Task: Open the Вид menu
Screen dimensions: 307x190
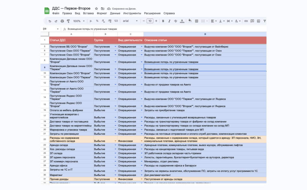Action: click(x=77, y=13)
